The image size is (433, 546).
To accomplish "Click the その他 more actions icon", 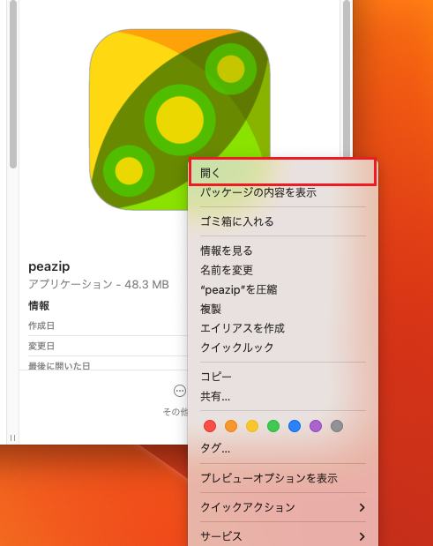I will tap(180, 391).
